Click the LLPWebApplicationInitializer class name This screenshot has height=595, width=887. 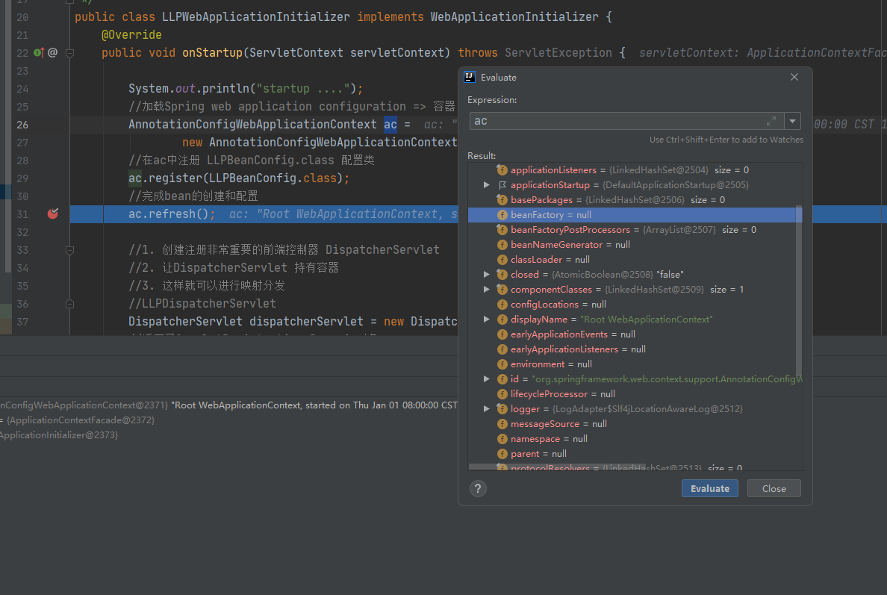click(255, 17)
